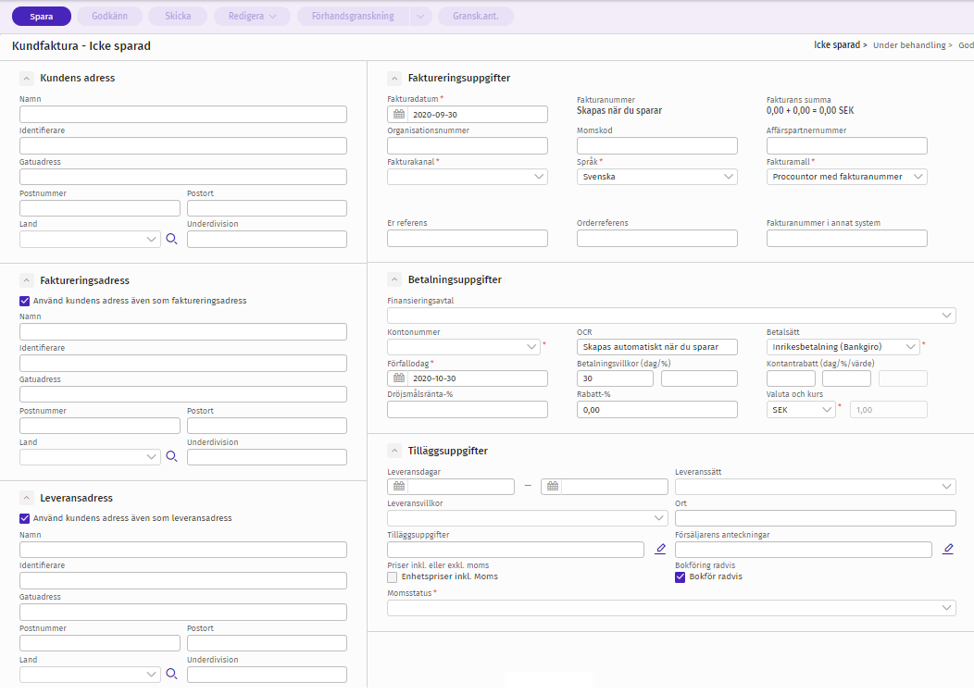Focus Postnummer field in Kundens adress
The height and width of the screenshot is (694, 974).
[100, 208]
